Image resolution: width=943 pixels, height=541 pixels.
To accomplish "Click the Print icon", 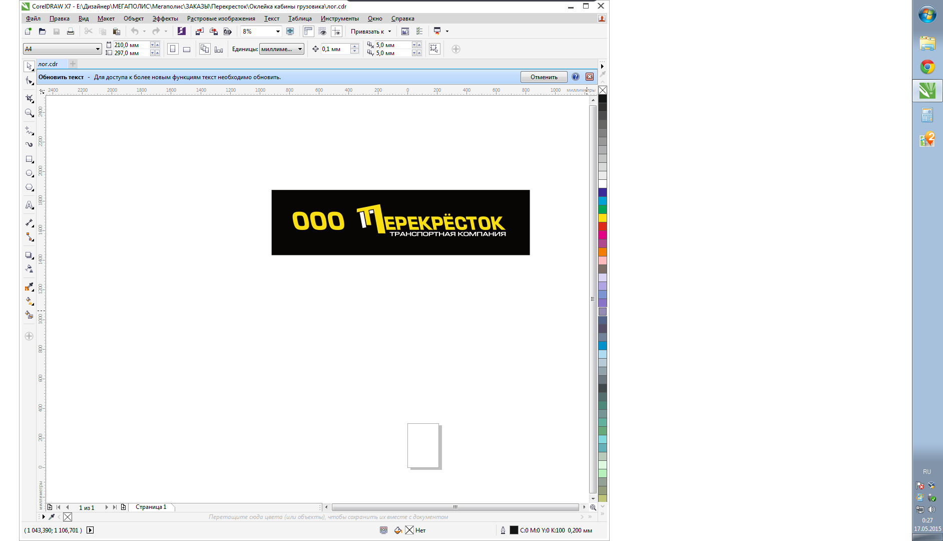I will pyautogui.click(x=71, y=31).
